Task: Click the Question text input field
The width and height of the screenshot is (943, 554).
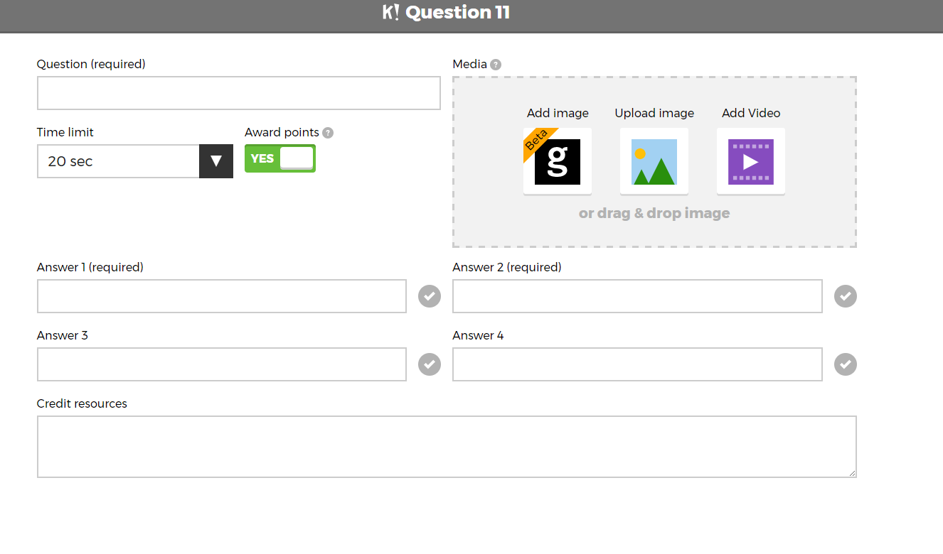Action: click(238, 93)
